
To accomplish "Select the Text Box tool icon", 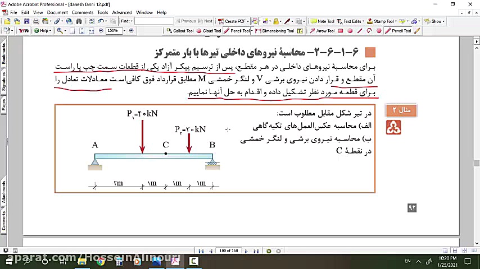I will (x=300, y=31).
